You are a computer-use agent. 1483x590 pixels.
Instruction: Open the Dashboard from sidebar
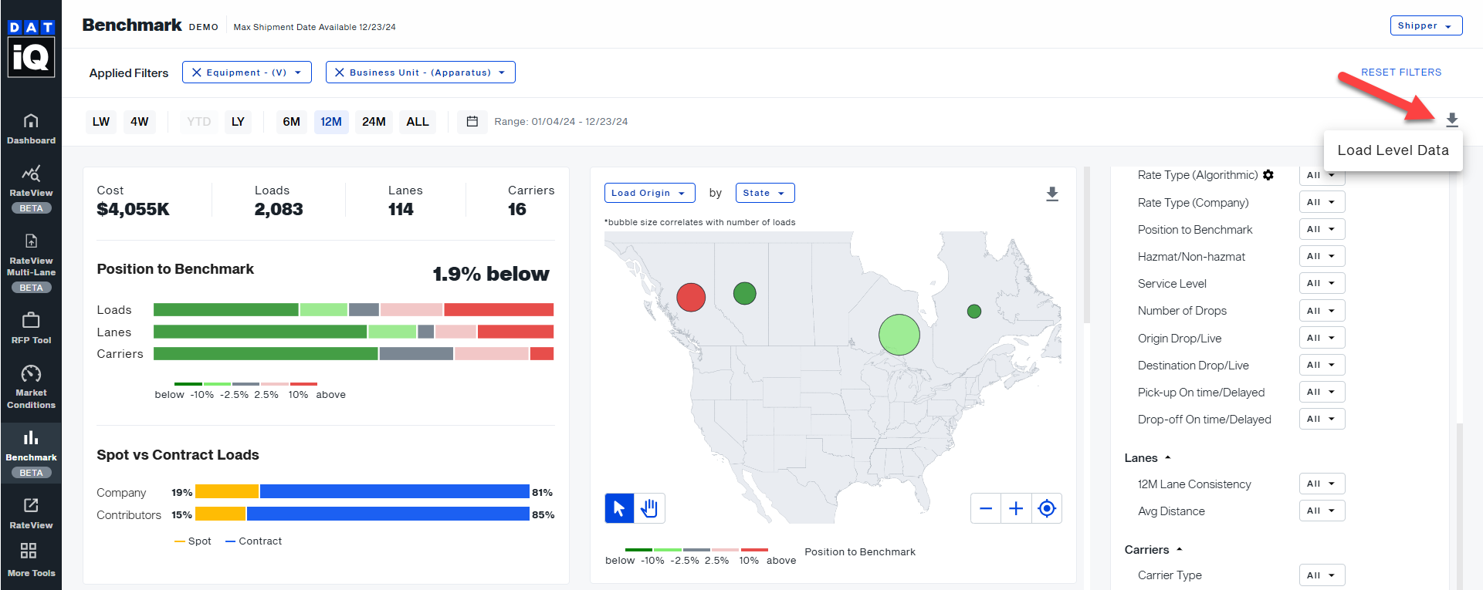click(31, 128)
